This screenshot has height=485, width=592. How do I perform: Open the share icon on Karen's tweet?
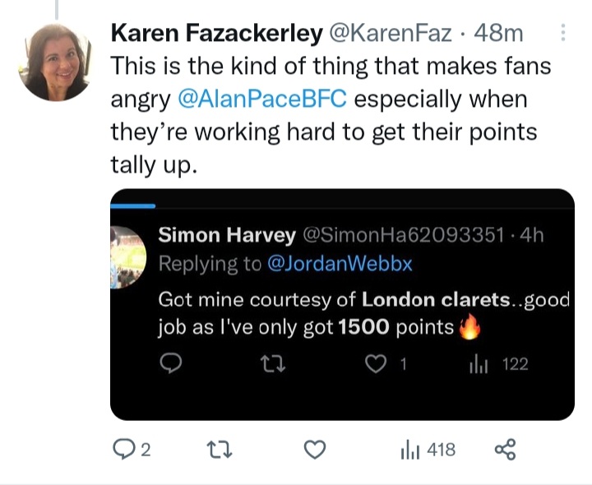point(504,450)
